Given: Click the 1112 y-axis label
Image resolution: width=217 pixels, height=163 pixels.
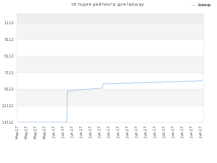Looking at the screenshot, I should point(9,23).
